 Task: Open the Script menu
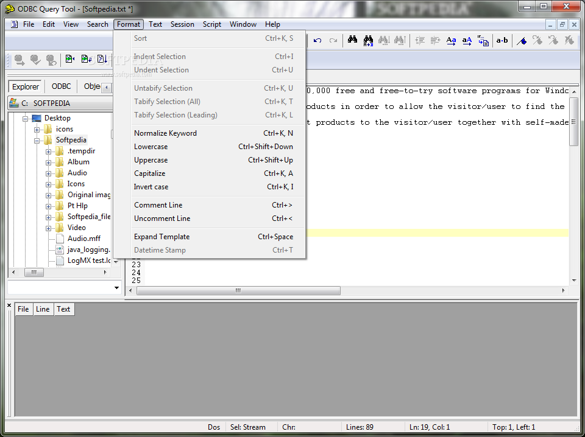click(212, 24)
